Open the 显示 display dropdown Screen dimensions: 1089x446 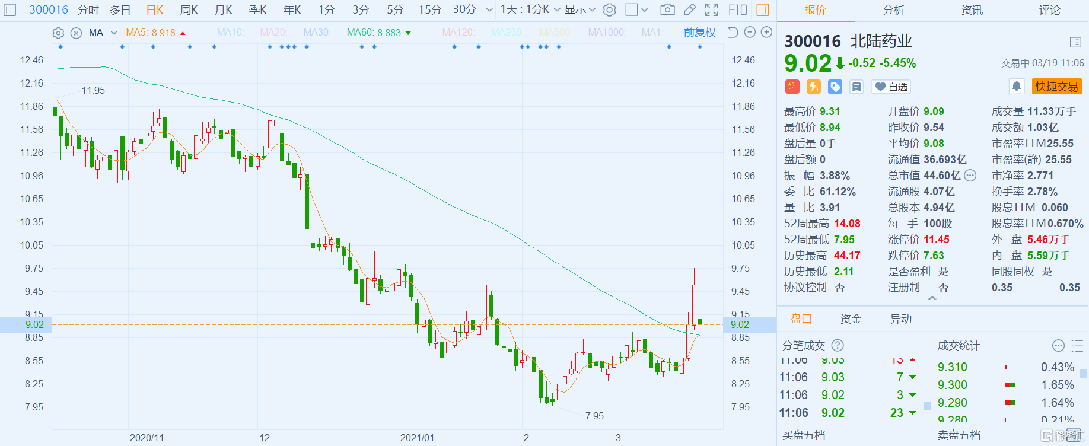pos(579,10)
